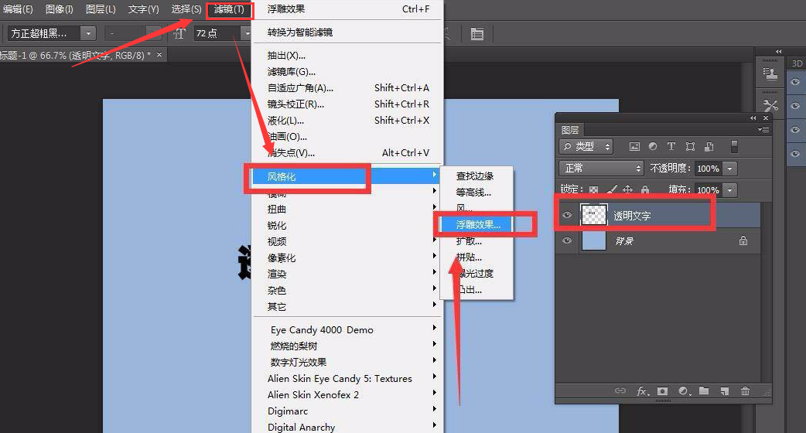806x433 pixels.
Task: Collapse the Layers panel with double arrows
Action: coord(753,118)
